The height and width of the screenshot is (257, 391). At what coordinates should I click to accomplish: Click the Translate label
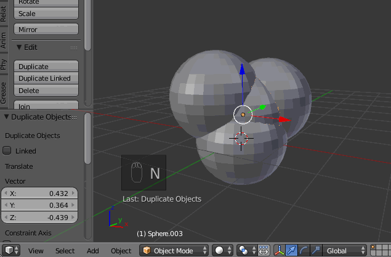[19, 166]
